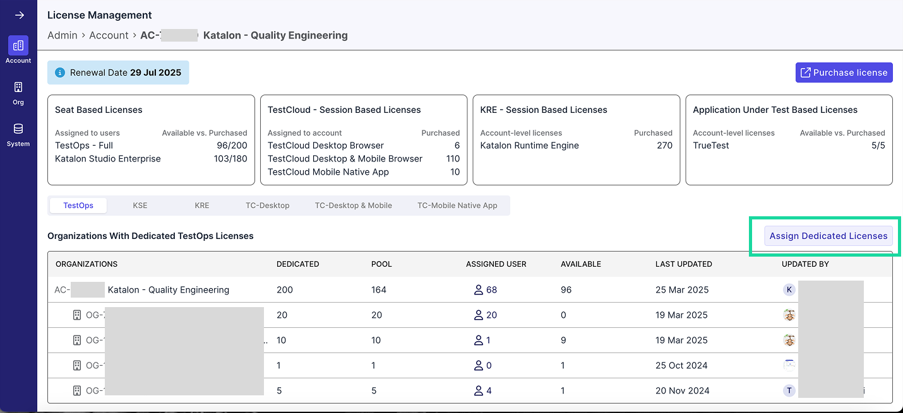Click the pool value 164
The image size is (903, 413).
coord(379,290)
